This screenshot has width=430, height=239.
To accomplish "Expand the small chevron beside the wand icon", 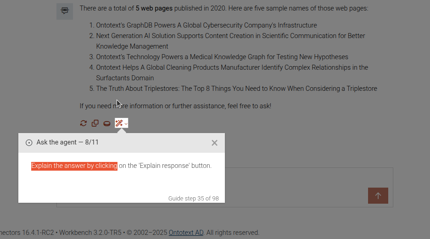I will [126, 123].
